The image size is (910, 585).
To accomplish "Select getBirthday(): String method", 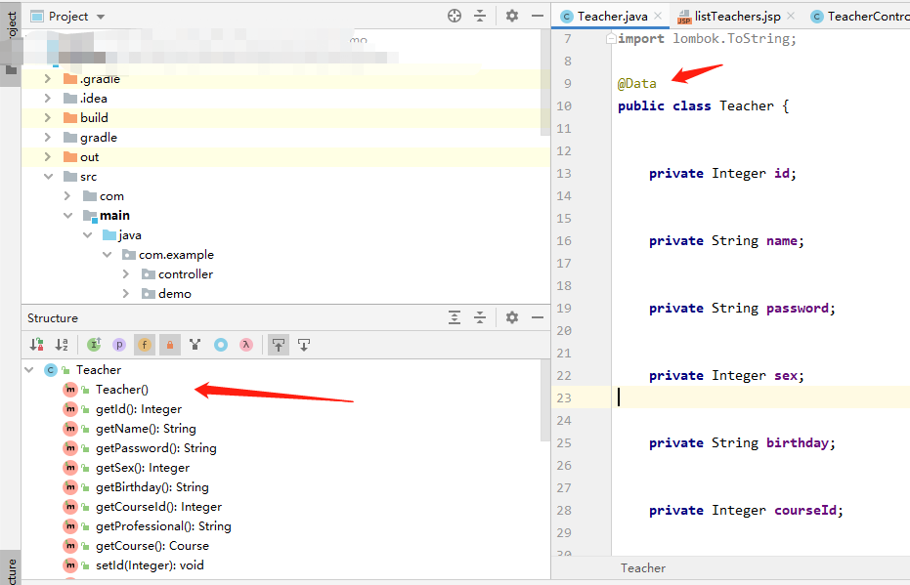I will [152, 487].
